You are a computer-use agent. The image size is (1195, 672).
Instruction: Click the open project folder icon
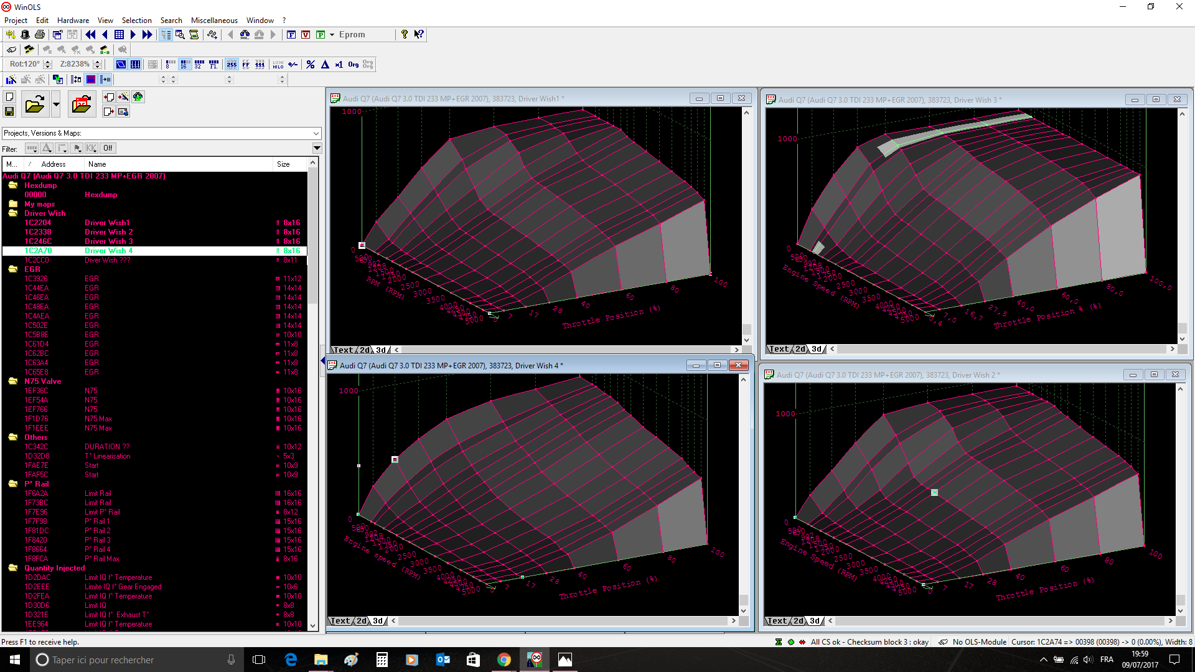click(35, 105)
